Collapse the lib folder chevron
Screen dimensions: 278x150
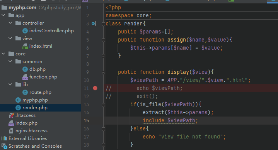pyautogui.click(x=10, y=85)
